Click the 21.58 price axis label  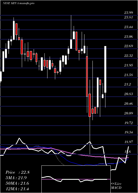128,75
